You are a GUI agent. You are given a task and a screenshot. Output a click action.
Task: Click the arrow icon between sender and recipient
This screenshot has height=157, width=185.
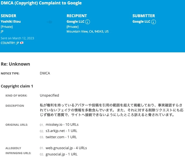[49, 22]
